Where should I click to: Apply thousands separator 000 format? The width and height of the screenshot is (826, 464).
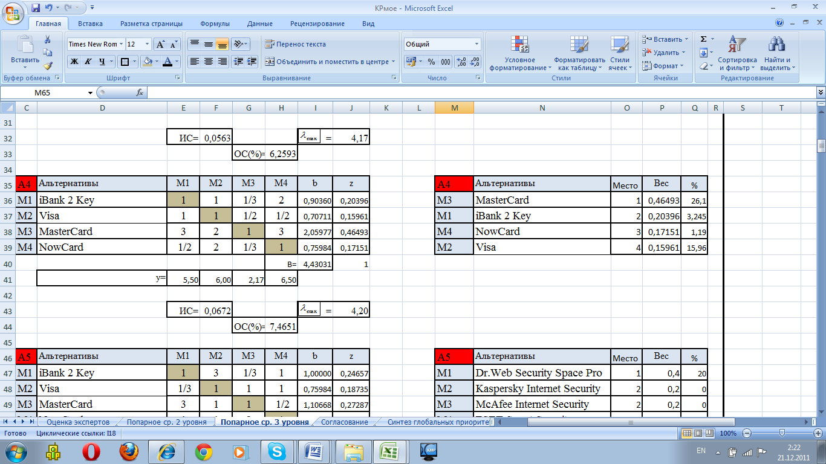pyautogui.click(x=446, y=62)
